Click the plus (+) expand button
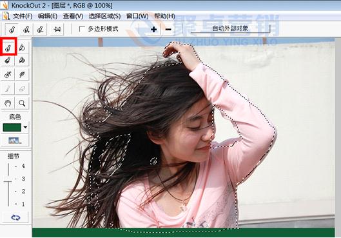This screenshot has width=341, height=238. pyautogui.click(x=153, y=29)
